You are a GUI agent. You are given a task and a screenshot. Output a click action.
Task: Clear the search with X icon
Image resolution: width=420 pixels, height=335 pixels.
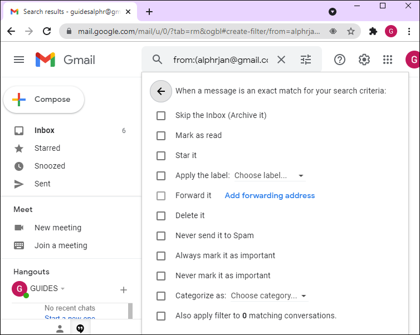281,60
